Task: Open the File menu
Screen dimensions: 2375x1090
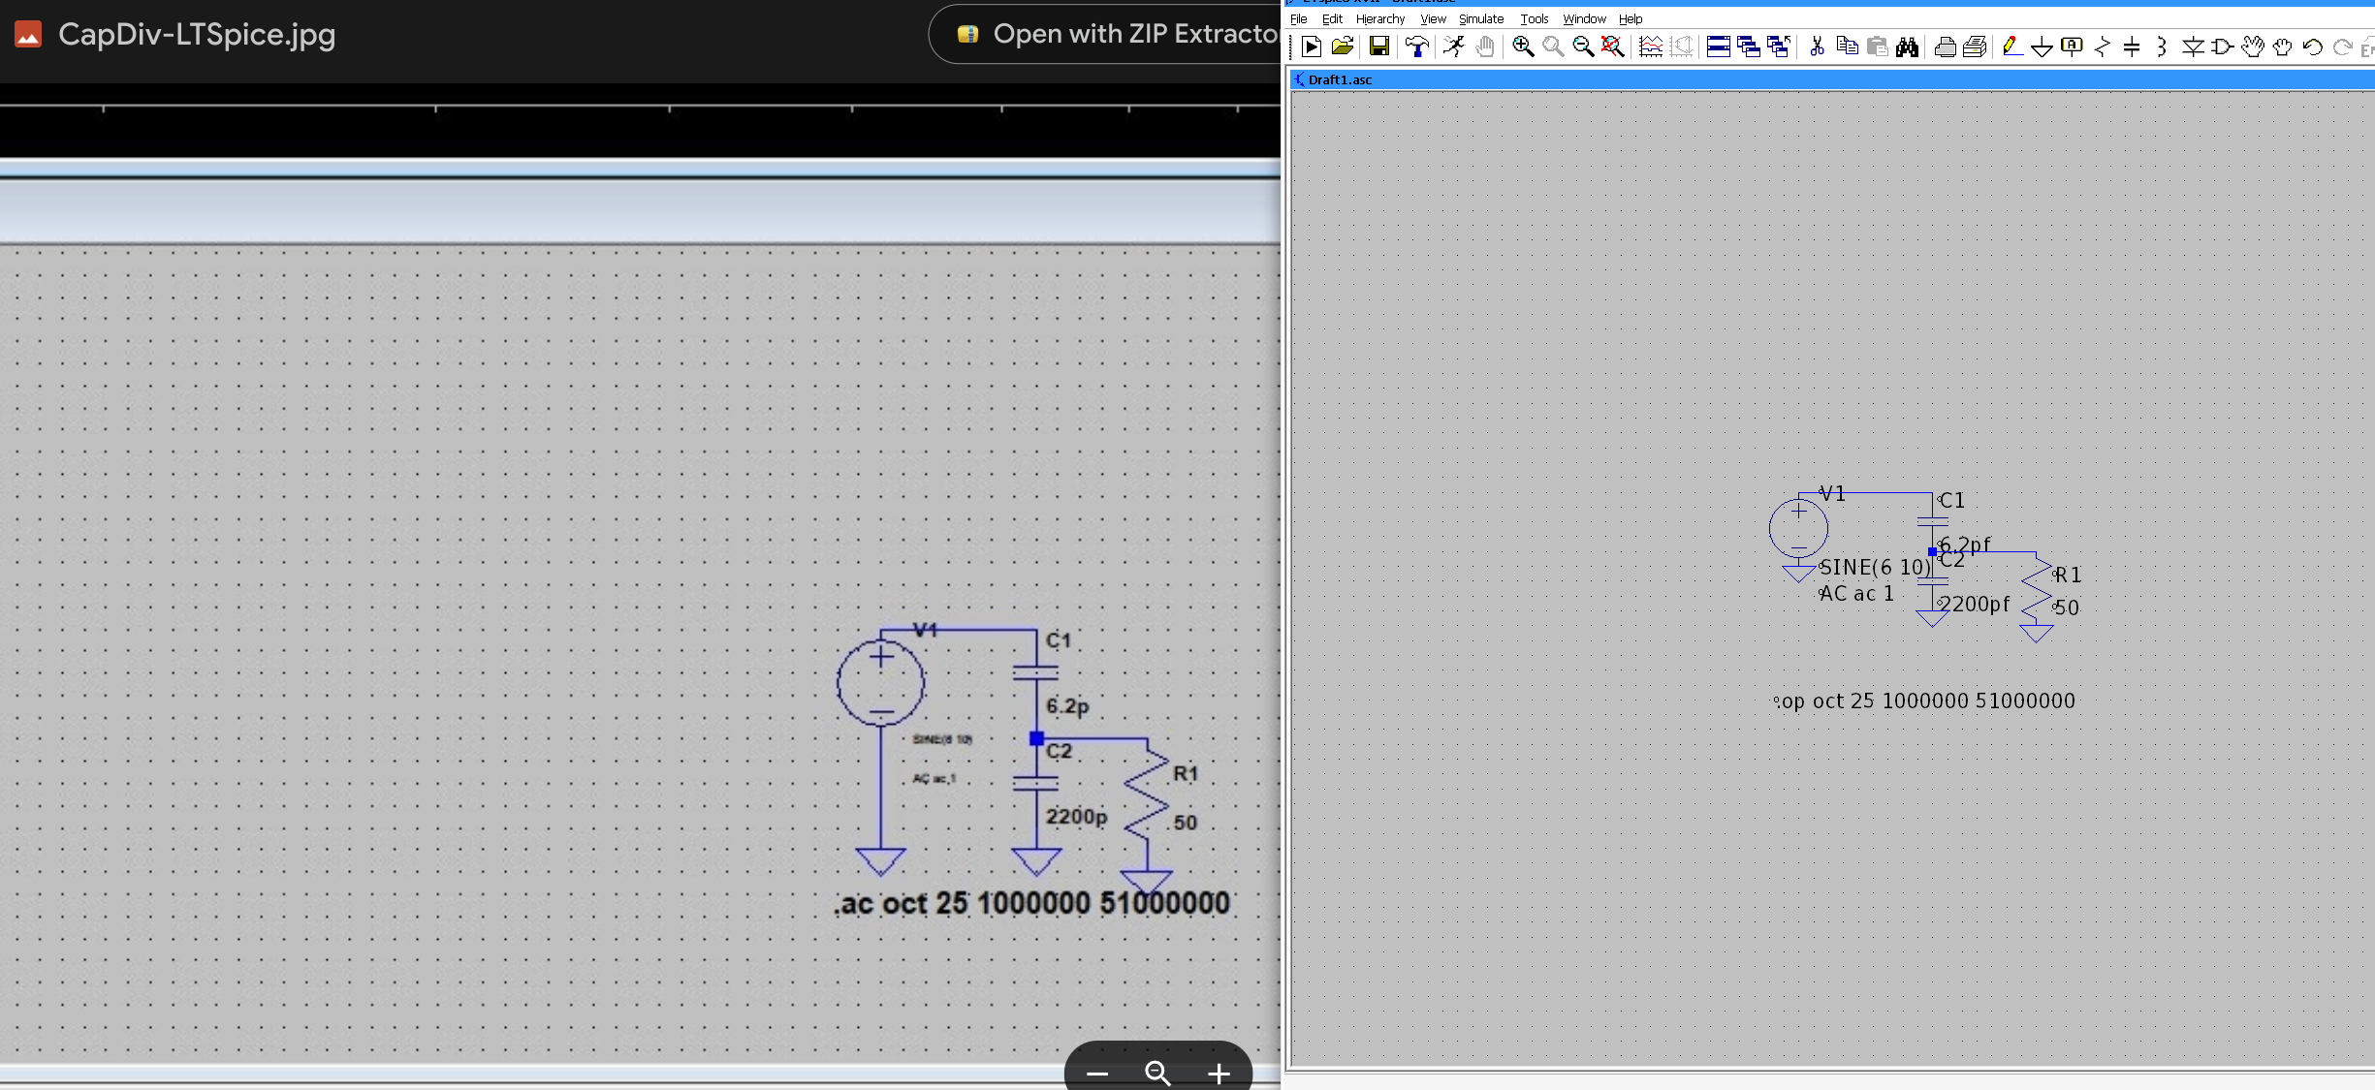Action: click(1298, 19)
